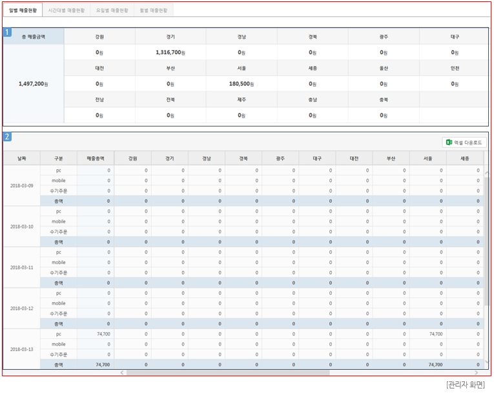494x393 pixels.
Task: Click the 1,316,700원 경기 sales amount
Action: pyautogui.click(x=170, y=53)
